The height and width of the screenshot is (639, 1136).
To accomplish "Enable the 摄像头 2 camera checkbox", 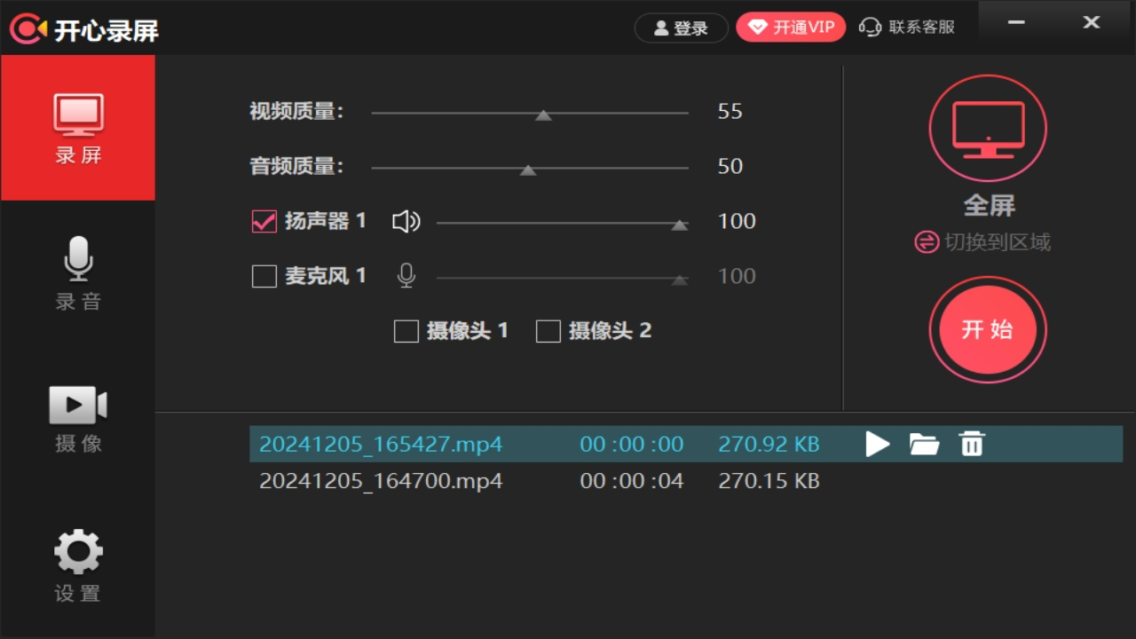I will [548, 330].
